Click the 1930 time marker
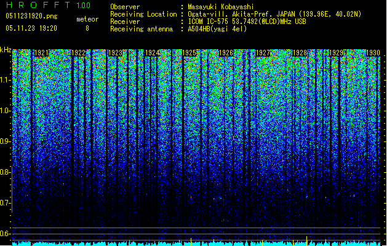The width and height of the screenshot is (387, 246). [x=373, y=53]
